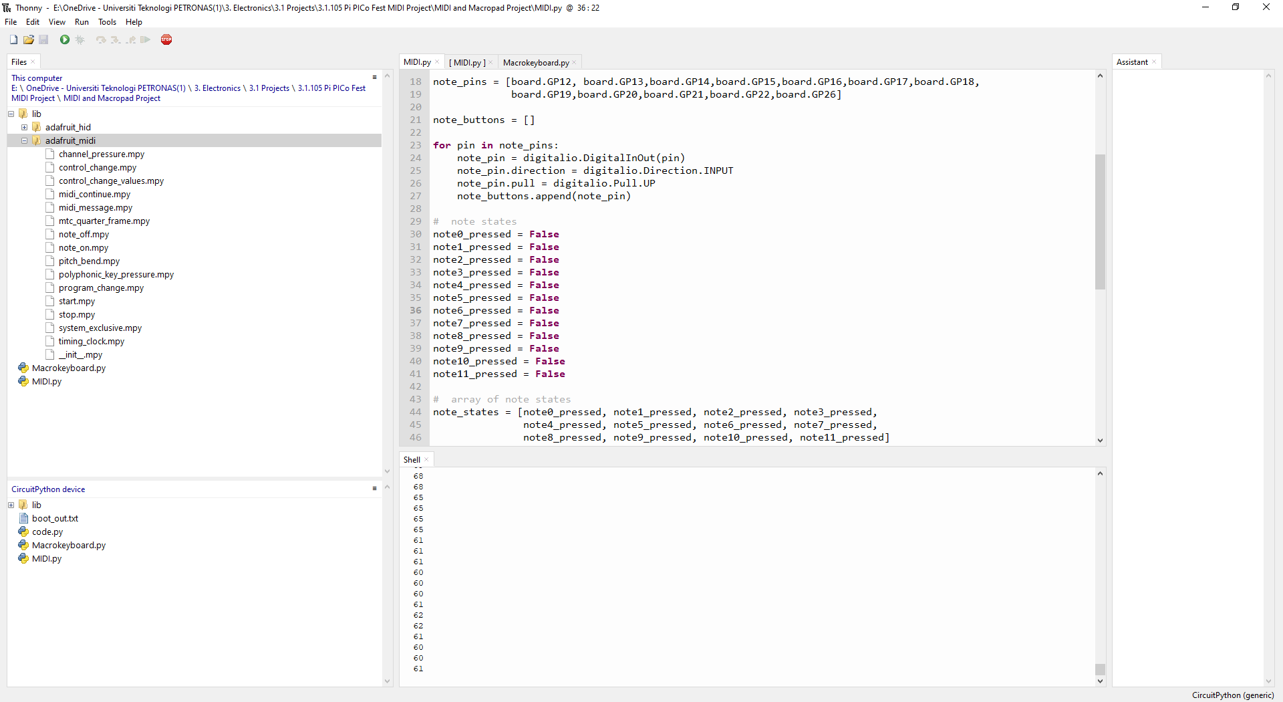Close the Shell panel tab
Screen dimensions: 1283x702
coord(426,460)
